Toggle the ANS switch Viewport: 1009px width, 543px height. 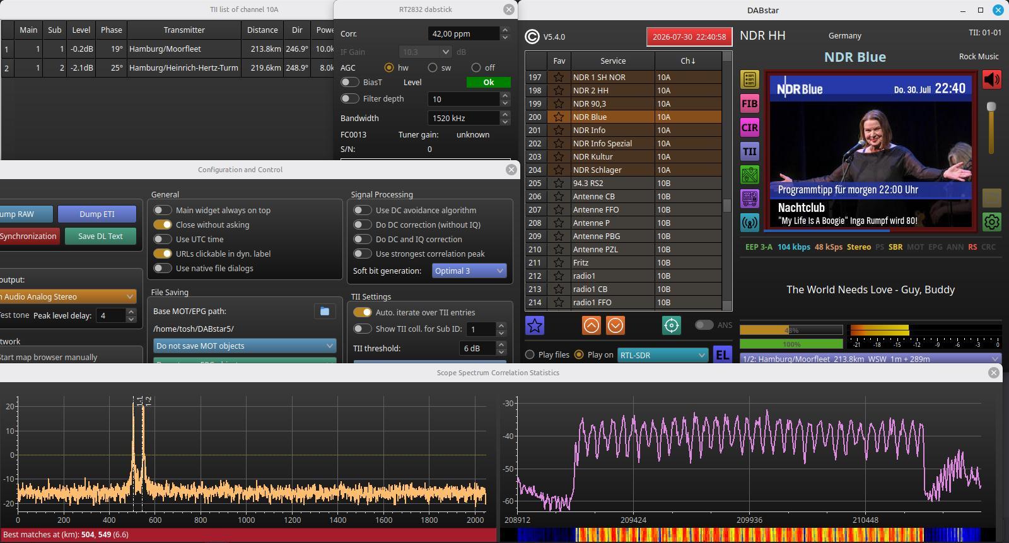pos(704,325)
